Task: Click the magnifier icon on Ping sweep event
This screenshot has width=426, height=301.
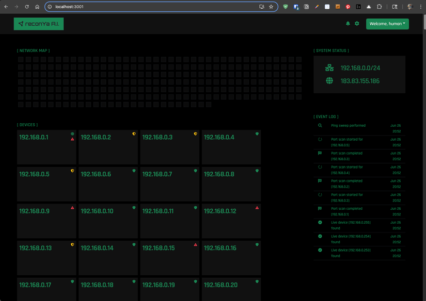Action: click(x=320, y=125)
